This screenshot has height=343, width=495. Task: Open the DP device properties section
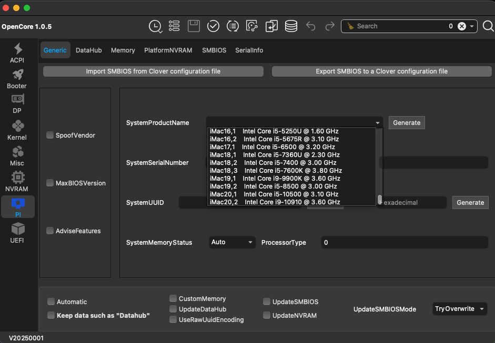tap(17, 104)
